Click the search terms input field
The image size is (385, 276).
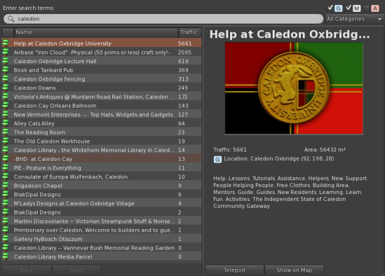coord(163,19)
